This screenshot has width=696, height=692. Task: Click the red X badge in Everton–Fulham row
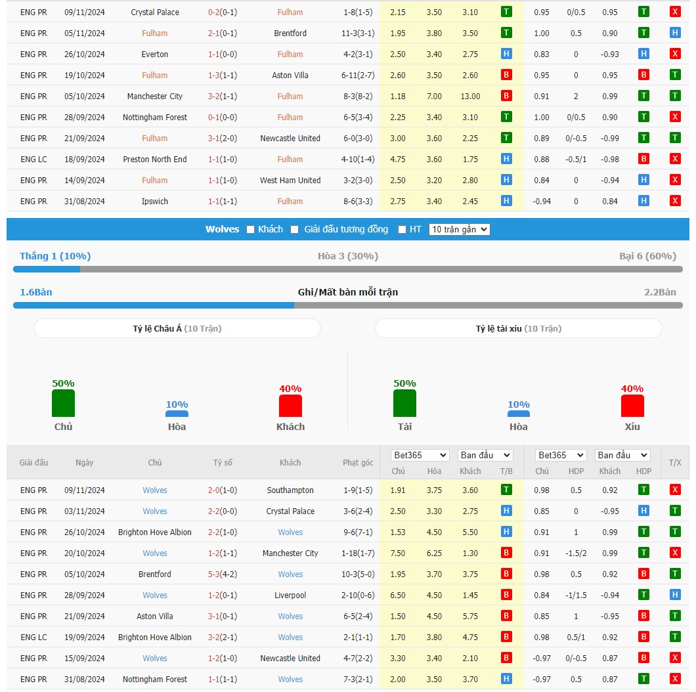[675, 54]
